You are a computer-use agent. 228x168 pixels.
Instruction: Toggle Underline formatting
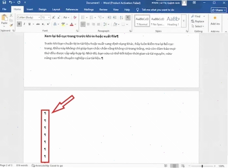tap(29, 24)
